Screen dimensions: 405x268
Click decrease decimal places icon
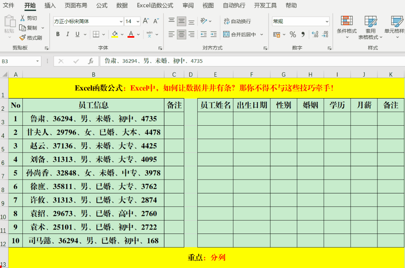pyautogui.click(x=325, y=34)
